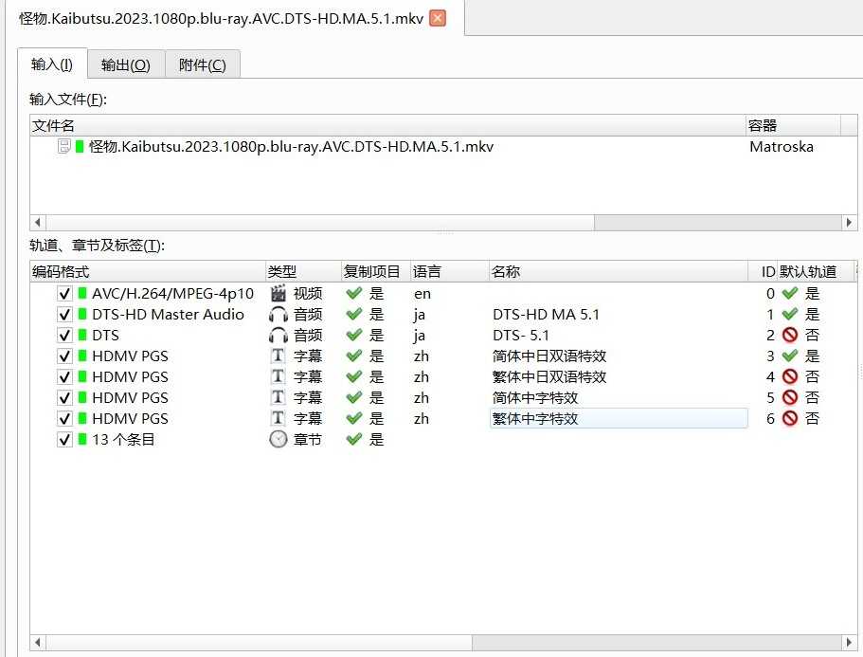Screen dimensions: 863x657
Task: Uncheck the DTS-HD Master Audio track
Action: point(64,315)
